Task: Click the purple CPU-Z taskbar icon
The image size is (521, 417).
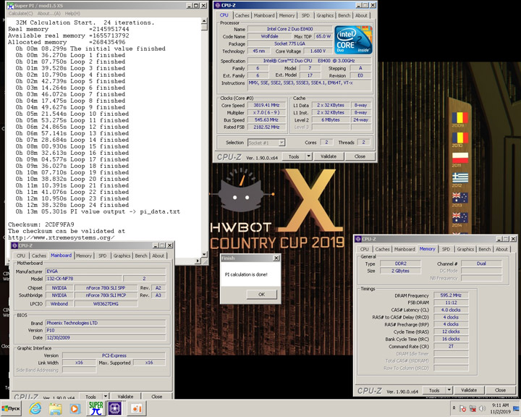Action: (115, 408)
